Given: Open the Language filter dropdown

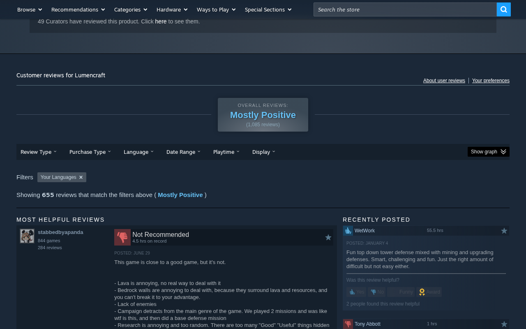Looking at the screenshot, I should (138, 152).
